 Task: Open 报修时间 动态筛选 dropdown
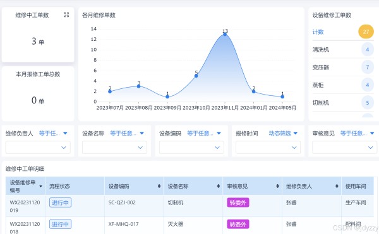pos(283,133)
